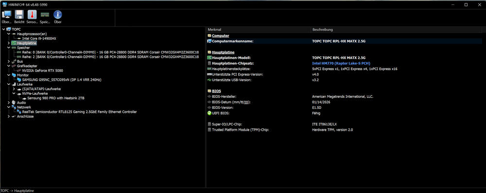Click the Bus node icon
The image size is (486, 193).
point(14,61)
